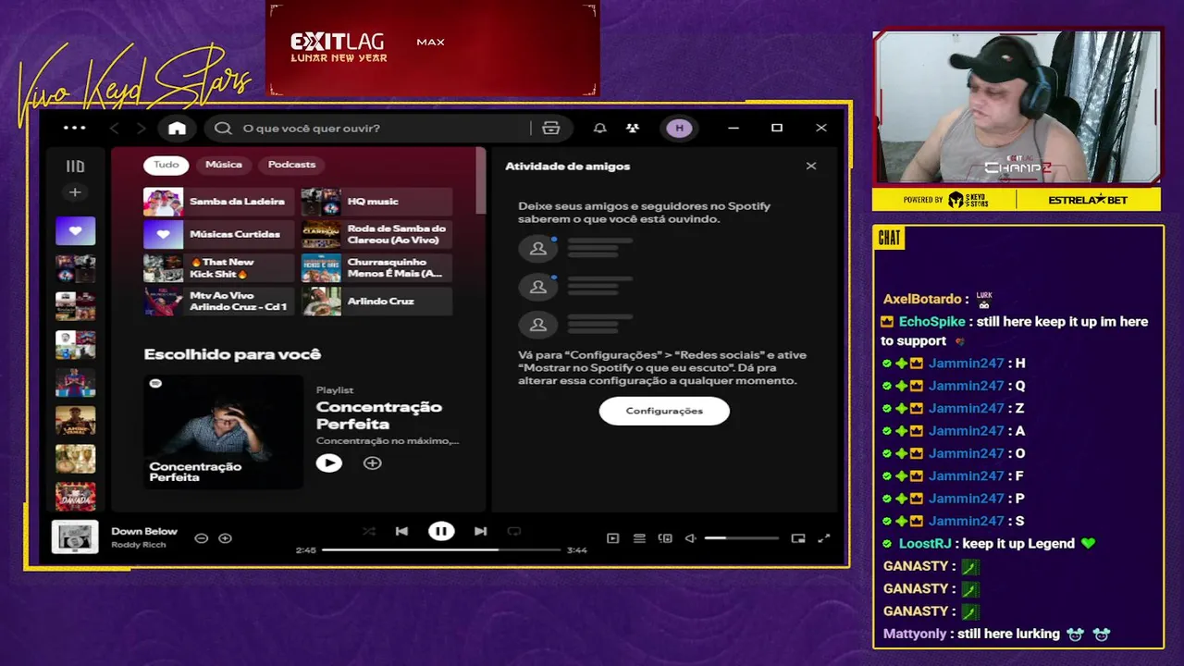The image size is (1184, 666).
Task: Collapse Your Library sidebar icon
Action: pyautogui.click(x=75, y=166)
